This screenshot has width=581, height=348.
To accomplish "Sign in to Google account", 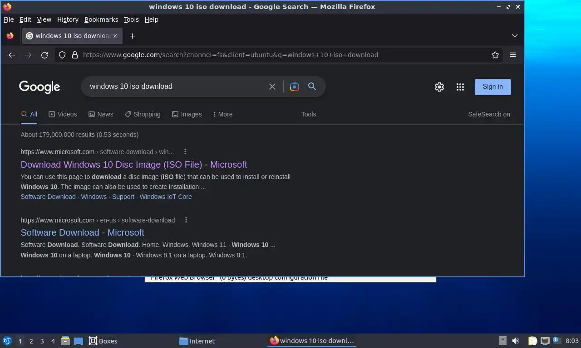I will (x=493, y=87).
